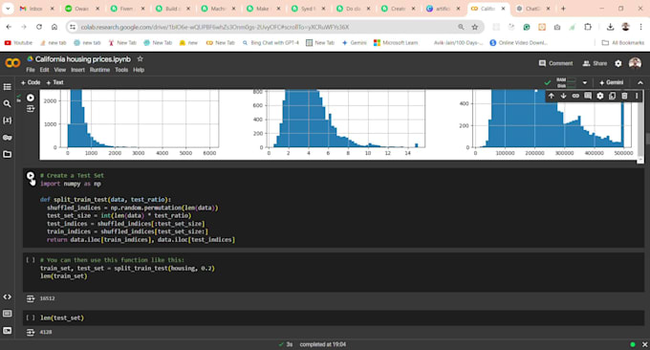
Task: Click the 16512 output value
Action: coord(47,298)
